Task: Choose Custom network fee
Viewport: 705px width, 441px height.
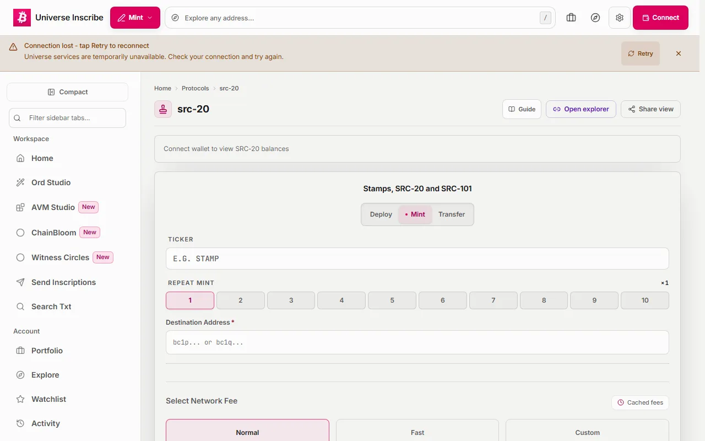Action: point(587,431)
